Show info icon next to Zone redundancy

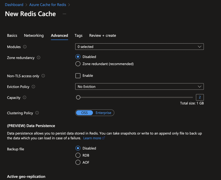[x=39, y=58]
